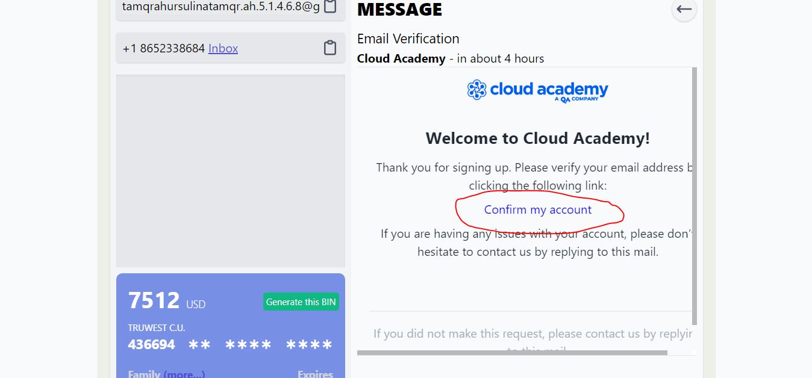Click the Welcome to Cloud Academy heading
The width and height of the screenshot is (812, 378).
coord(538,138)
